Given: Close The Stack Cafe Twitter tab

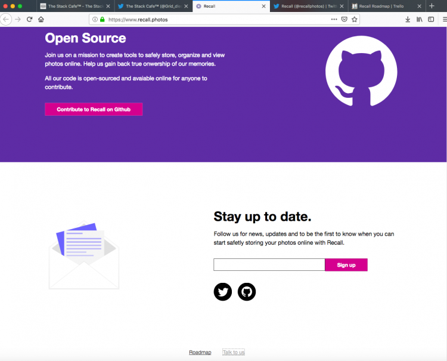Looking at the screenshot, I should click(x=186, y=6).
